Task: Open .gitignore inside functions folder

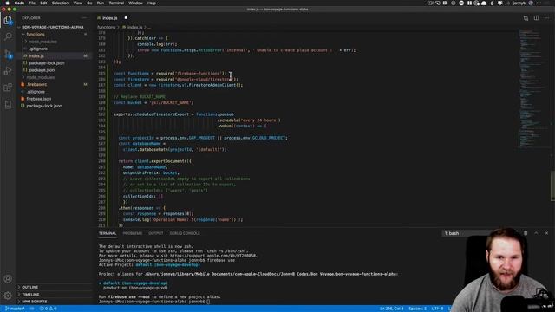Action: [38, 49]
